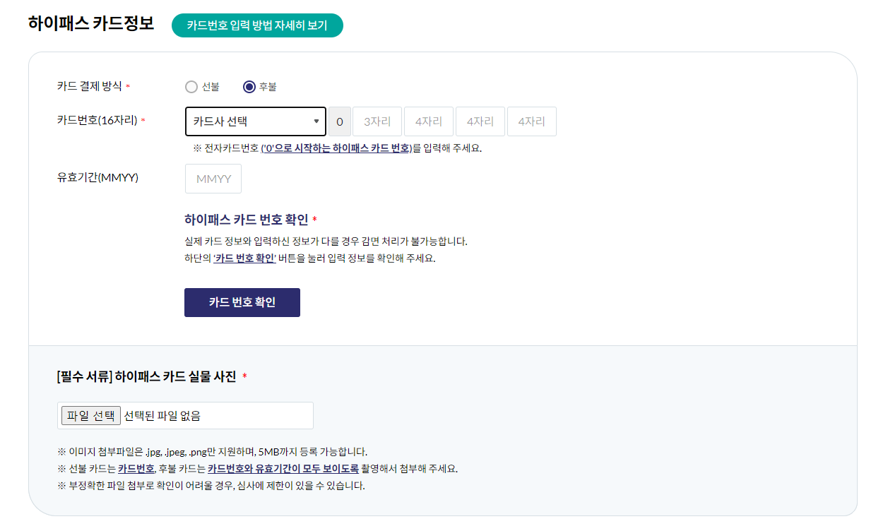Click the 하이패스 카드정보 heading
The width and height of the screenshot is (876, 531).
91,23
